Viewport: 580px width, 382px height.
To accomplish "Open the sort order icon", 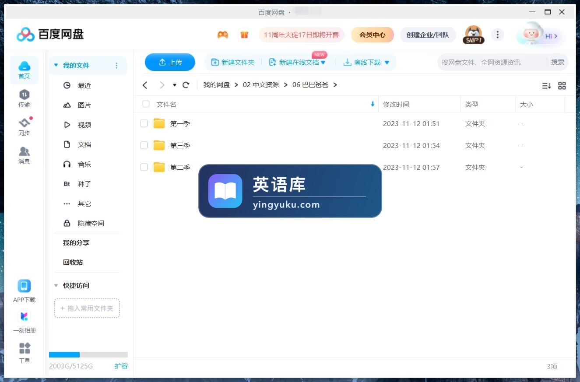I will tap(546, 86).
